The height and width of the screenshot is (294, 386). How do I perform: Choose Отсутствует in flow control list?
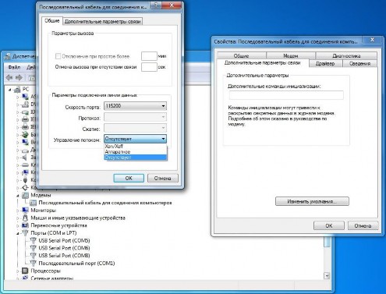pos(135,158)
